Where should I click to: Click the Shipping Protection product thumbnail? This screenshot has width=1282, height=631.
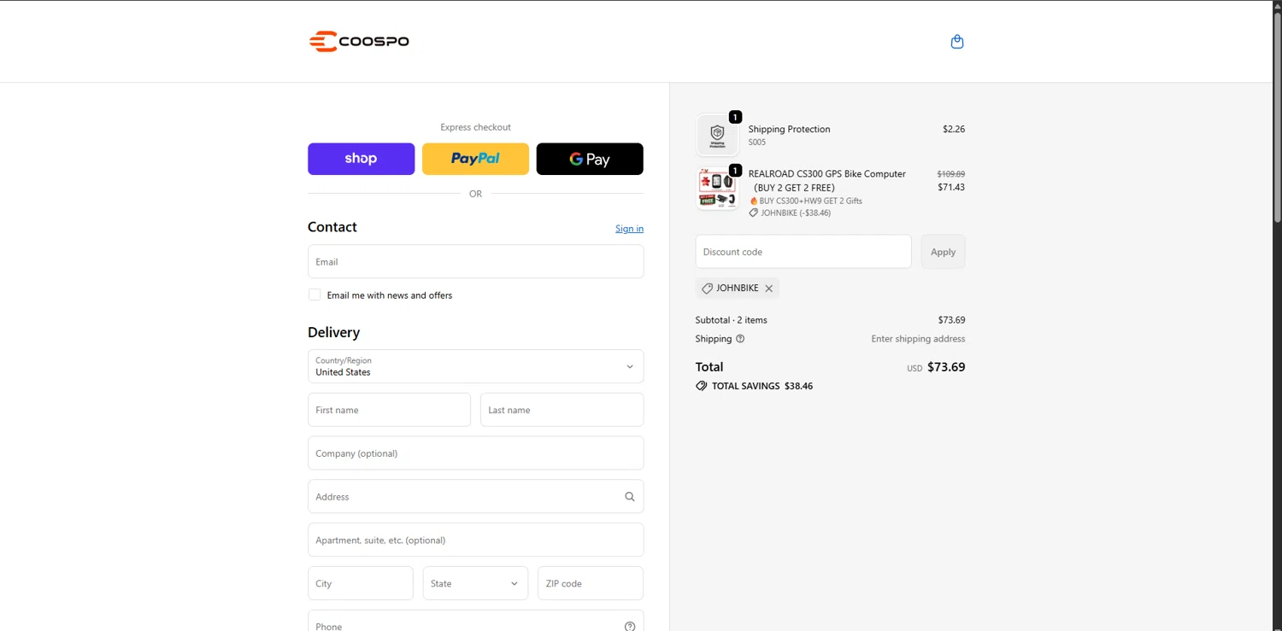click(717, 135)
